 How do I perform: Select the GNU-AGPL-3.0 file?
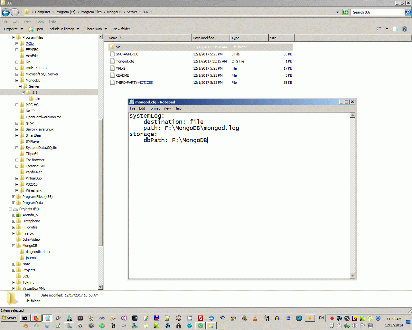[127, 54]
